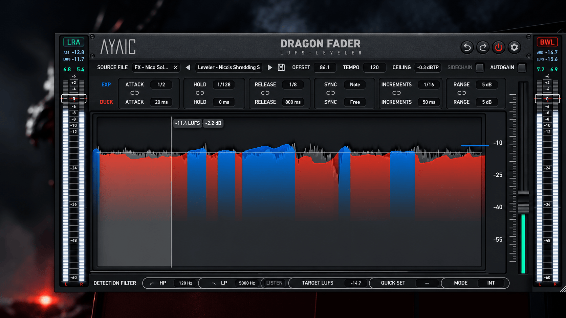Click the undo arrow icon
This screenshot has width=566, height=318.
click(467, 47)
